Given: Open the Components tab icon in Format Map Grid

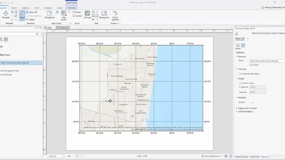Looking at the screenshot, I should coord(243,45).
